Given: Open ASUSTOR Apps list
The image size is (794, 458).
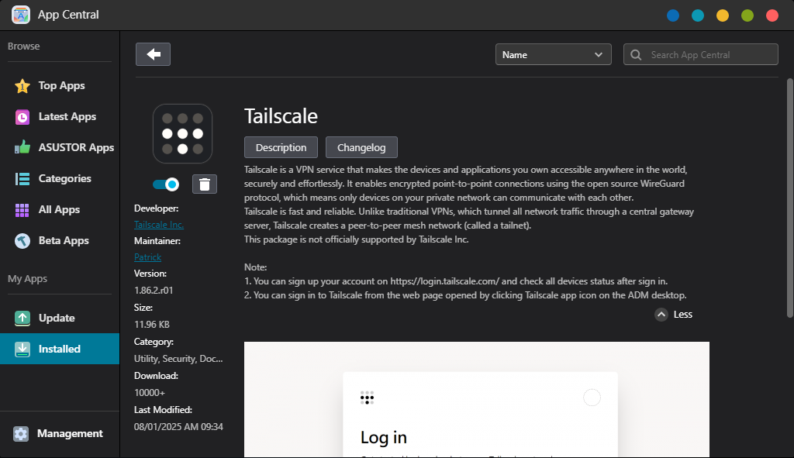Looking at the screenshot, I should pyautogui.click(x=75, y=148).
